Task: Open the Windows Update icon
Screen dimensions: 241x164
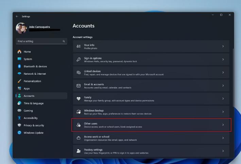Action: click(x=19, y=132)
